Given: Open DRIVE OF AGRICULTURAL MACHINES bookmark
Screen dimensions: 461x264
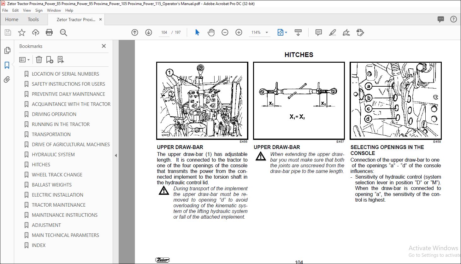Looking at the screenshot, I should 71,145.
